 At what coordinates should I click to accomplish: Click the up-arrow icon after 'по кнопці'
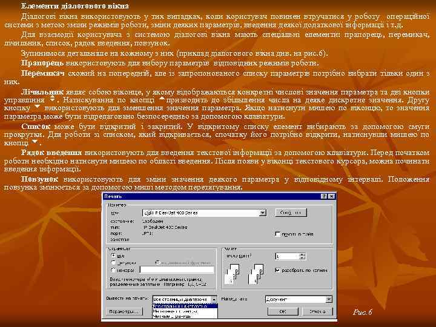click(162, 98)
